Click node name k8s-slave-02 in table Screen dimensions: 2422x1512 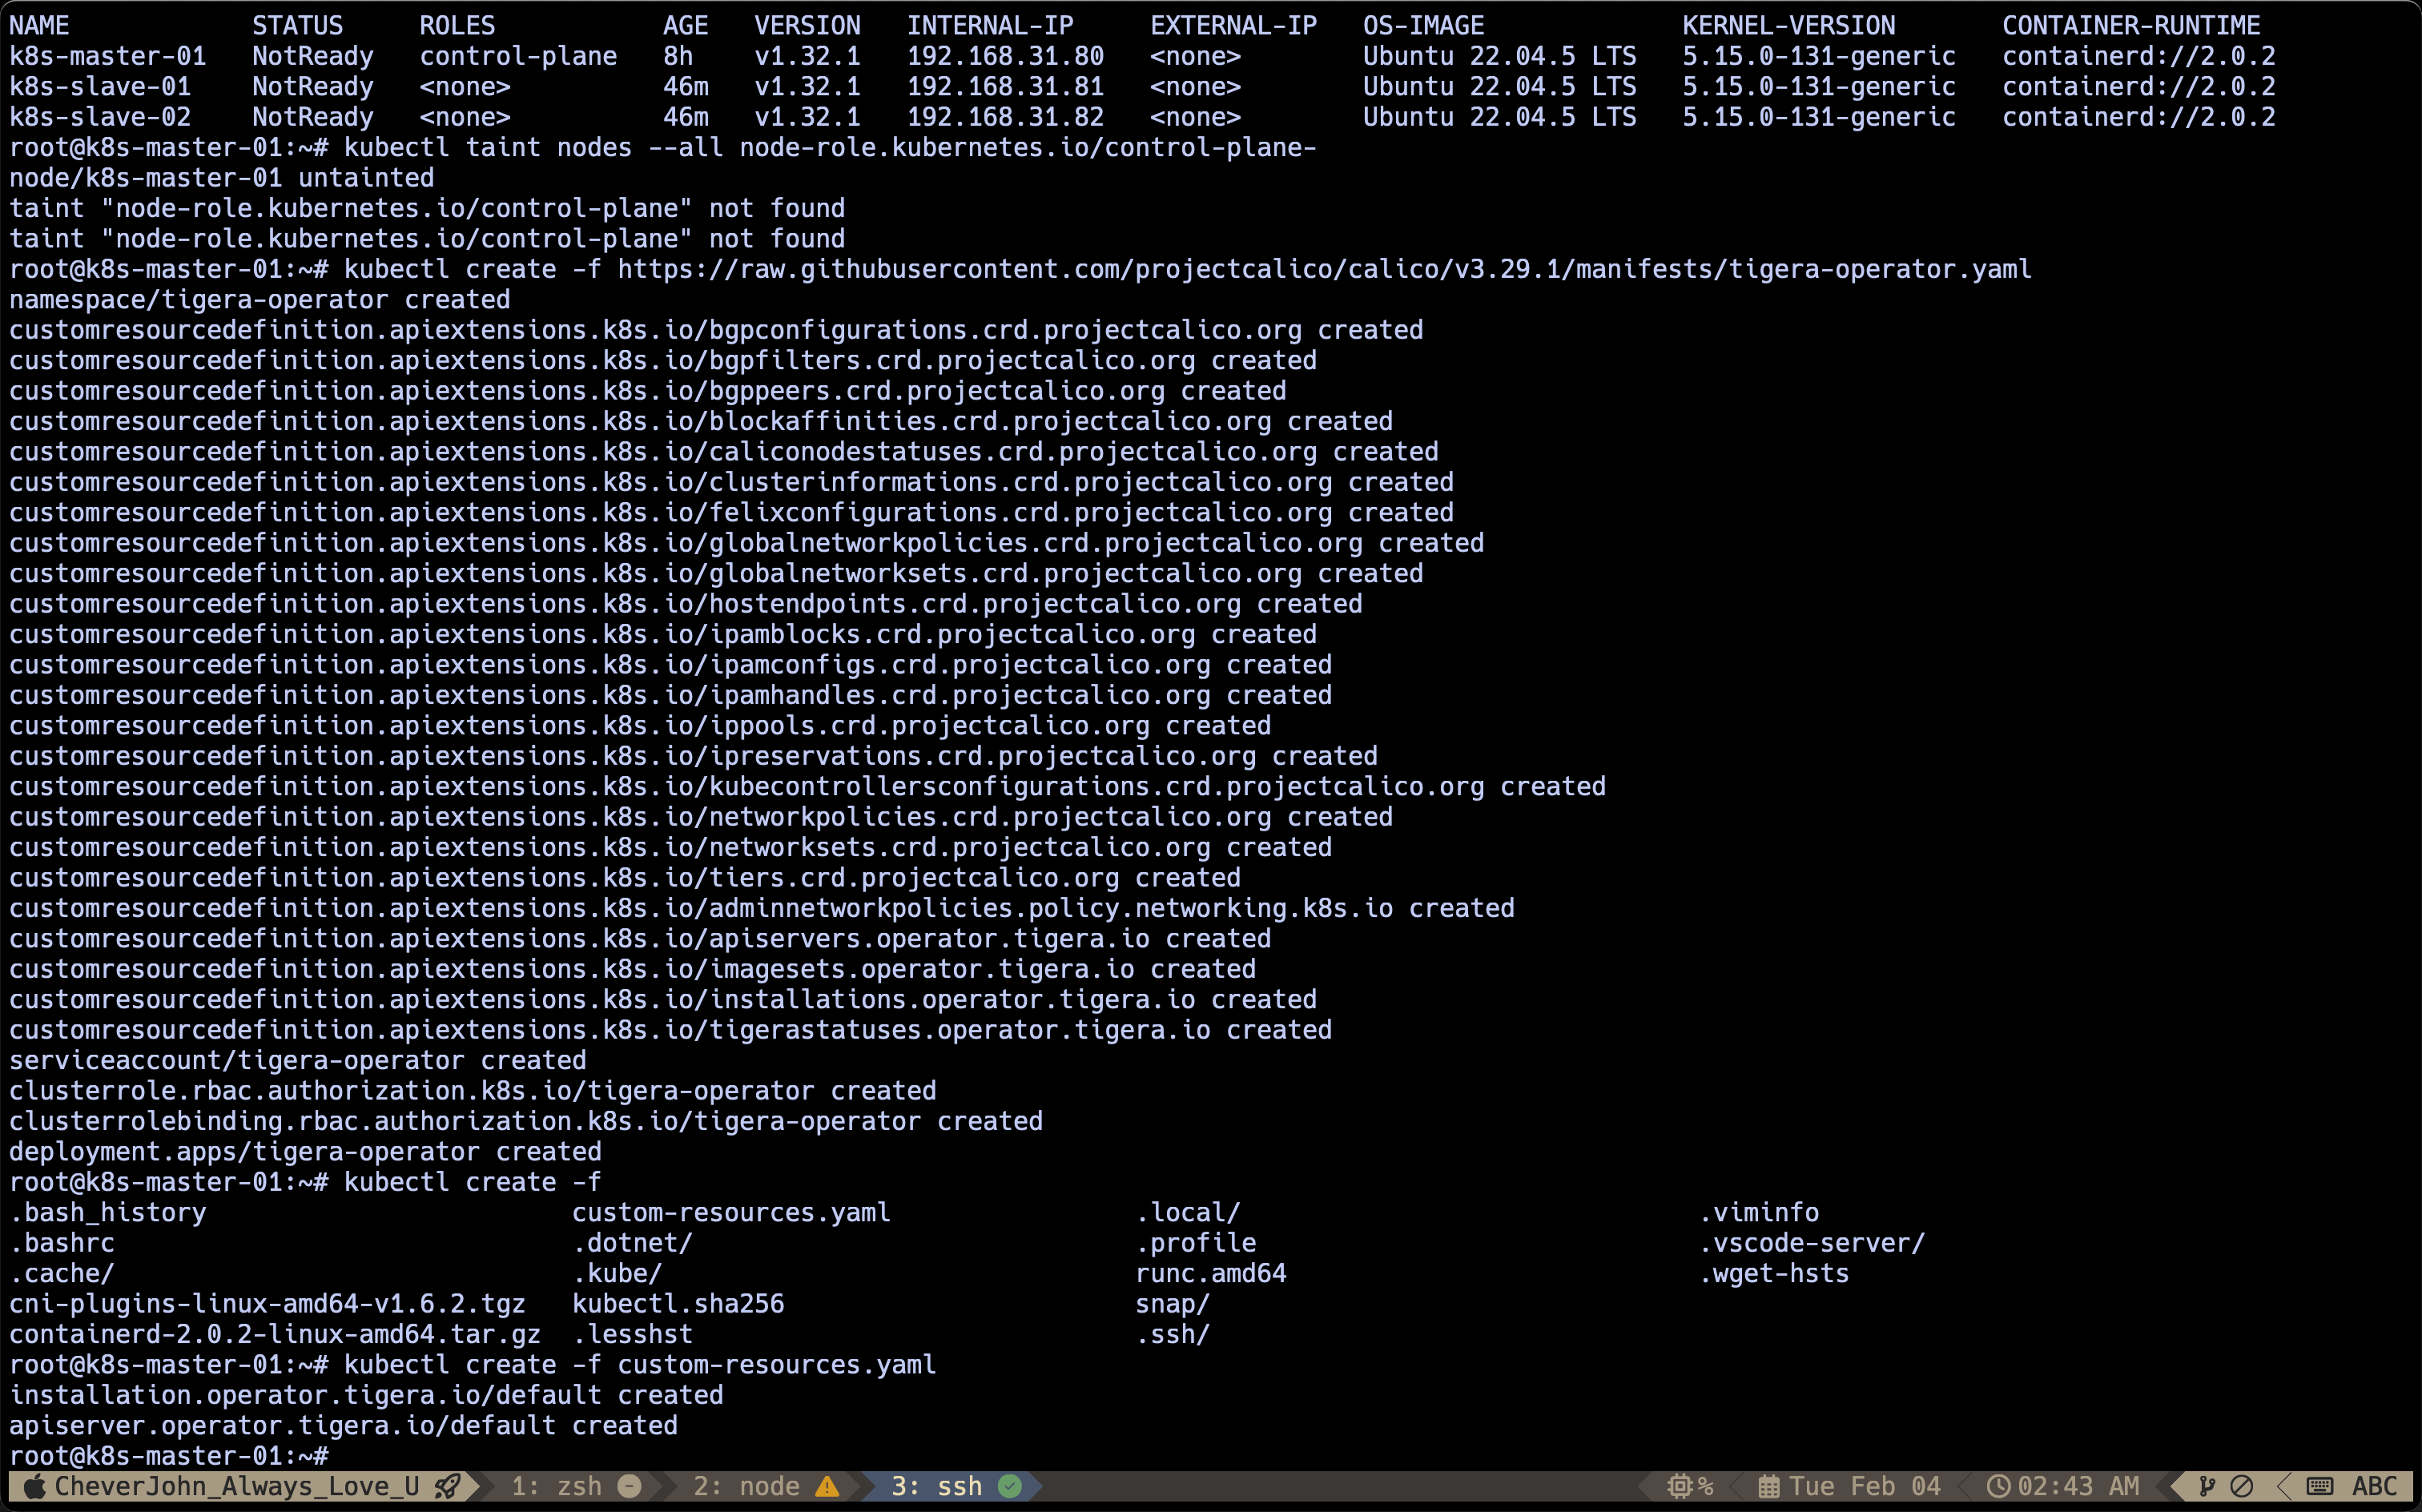click(100, 117)
